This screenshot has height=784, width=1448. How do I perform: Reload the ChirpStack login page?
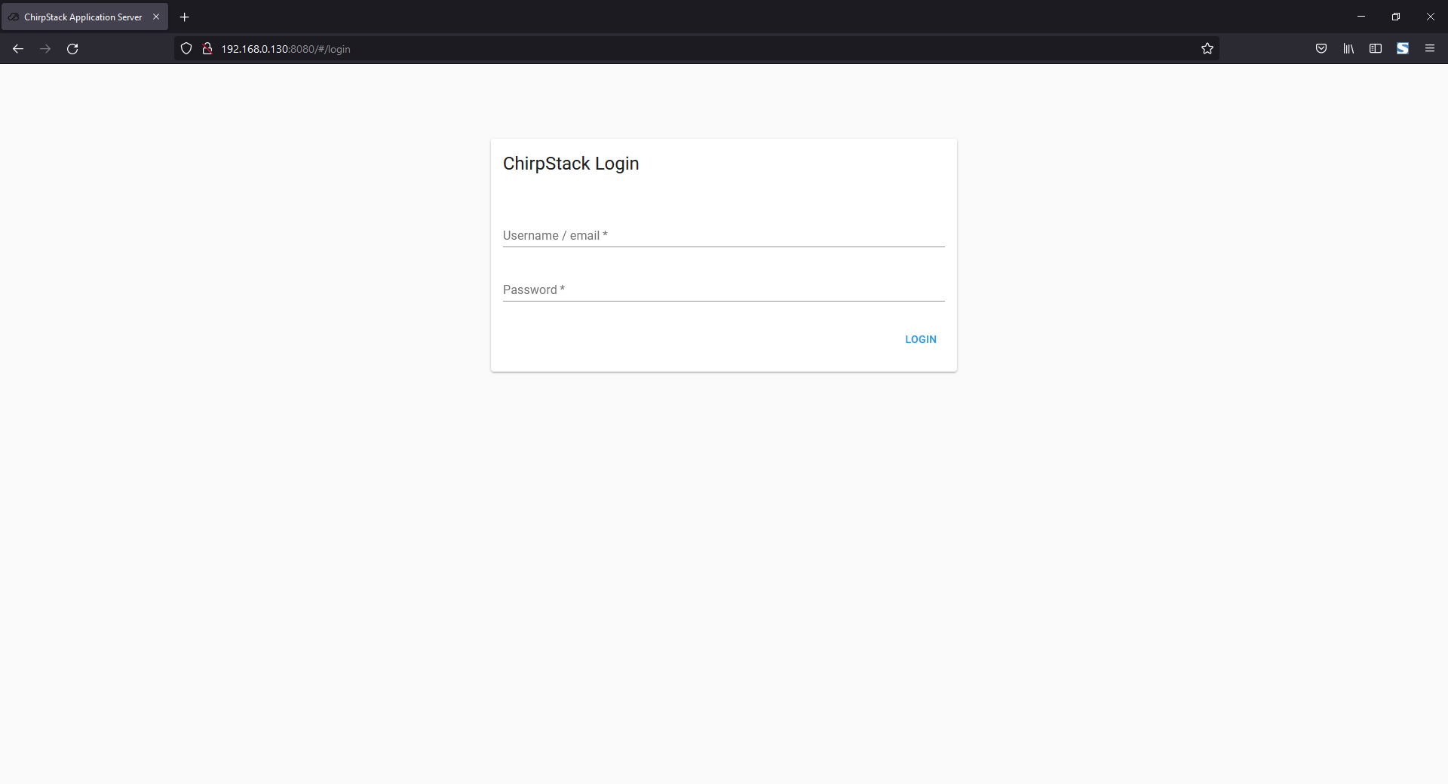[72, 48]
